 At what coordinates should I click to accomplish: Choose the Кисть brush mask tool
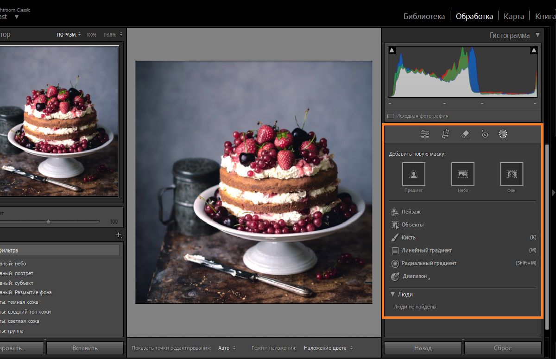pyautogui.click(x=408, y=238)
